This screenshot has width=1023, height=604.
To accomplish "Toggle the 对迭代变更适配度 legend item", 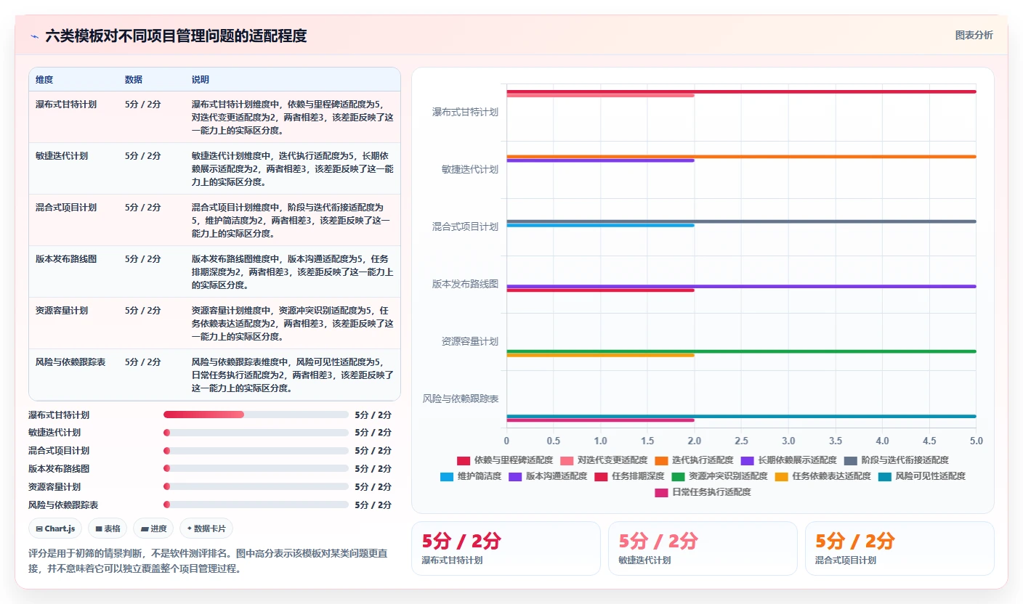I will pos(603,460).
